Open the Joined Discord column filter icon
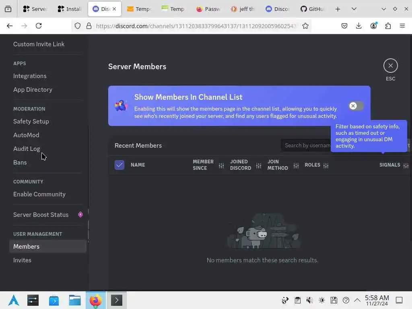Image resolution: width=412 pixels, height=309 pixels. click(259, 165)
